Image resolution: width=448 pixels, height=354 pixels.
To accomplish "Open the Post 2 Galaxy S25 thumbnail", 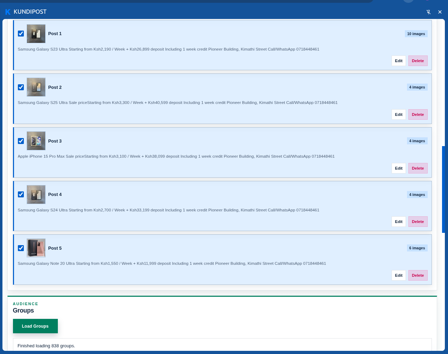I will click(36, 87).
